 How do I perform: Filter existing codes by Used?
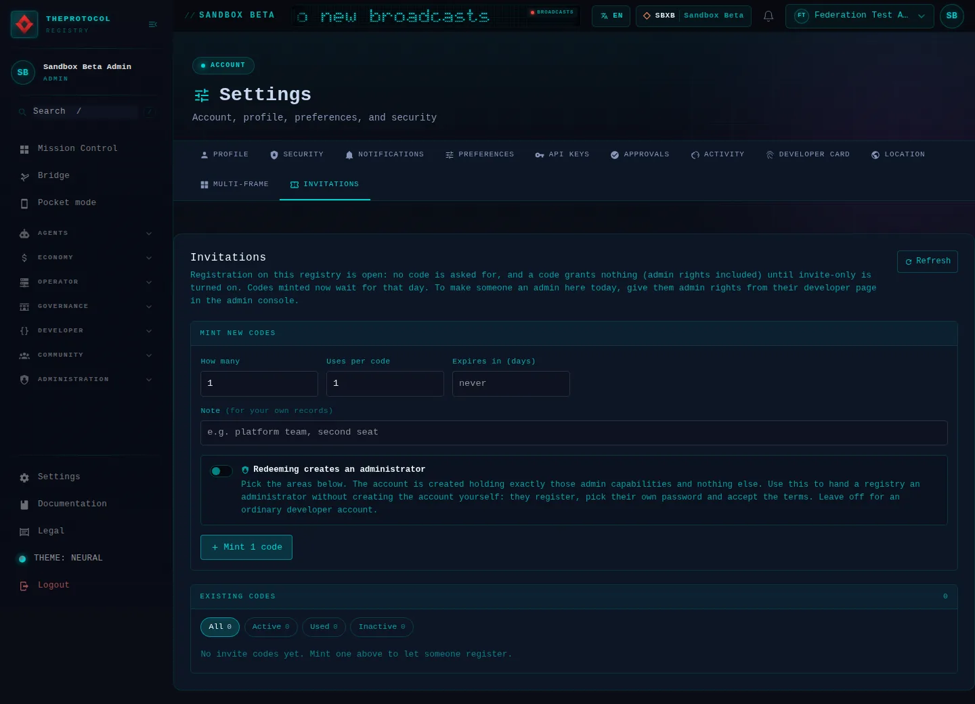[x=324, y=627]
